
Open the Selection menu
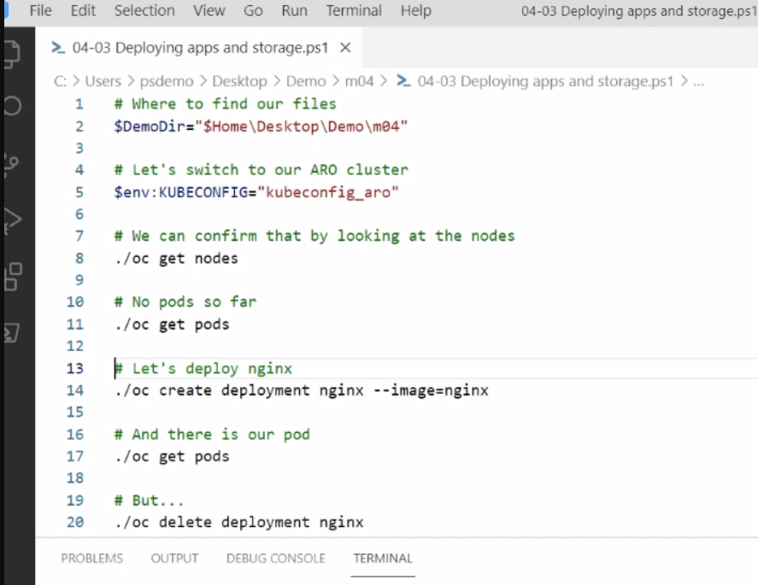(x=144, y=10)
